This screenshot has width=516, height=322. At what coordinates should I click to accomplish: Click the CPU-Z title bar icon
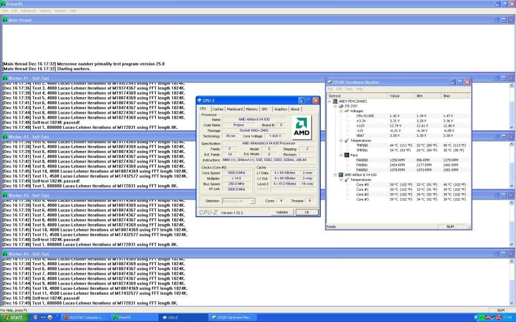(x=200, y=101)
